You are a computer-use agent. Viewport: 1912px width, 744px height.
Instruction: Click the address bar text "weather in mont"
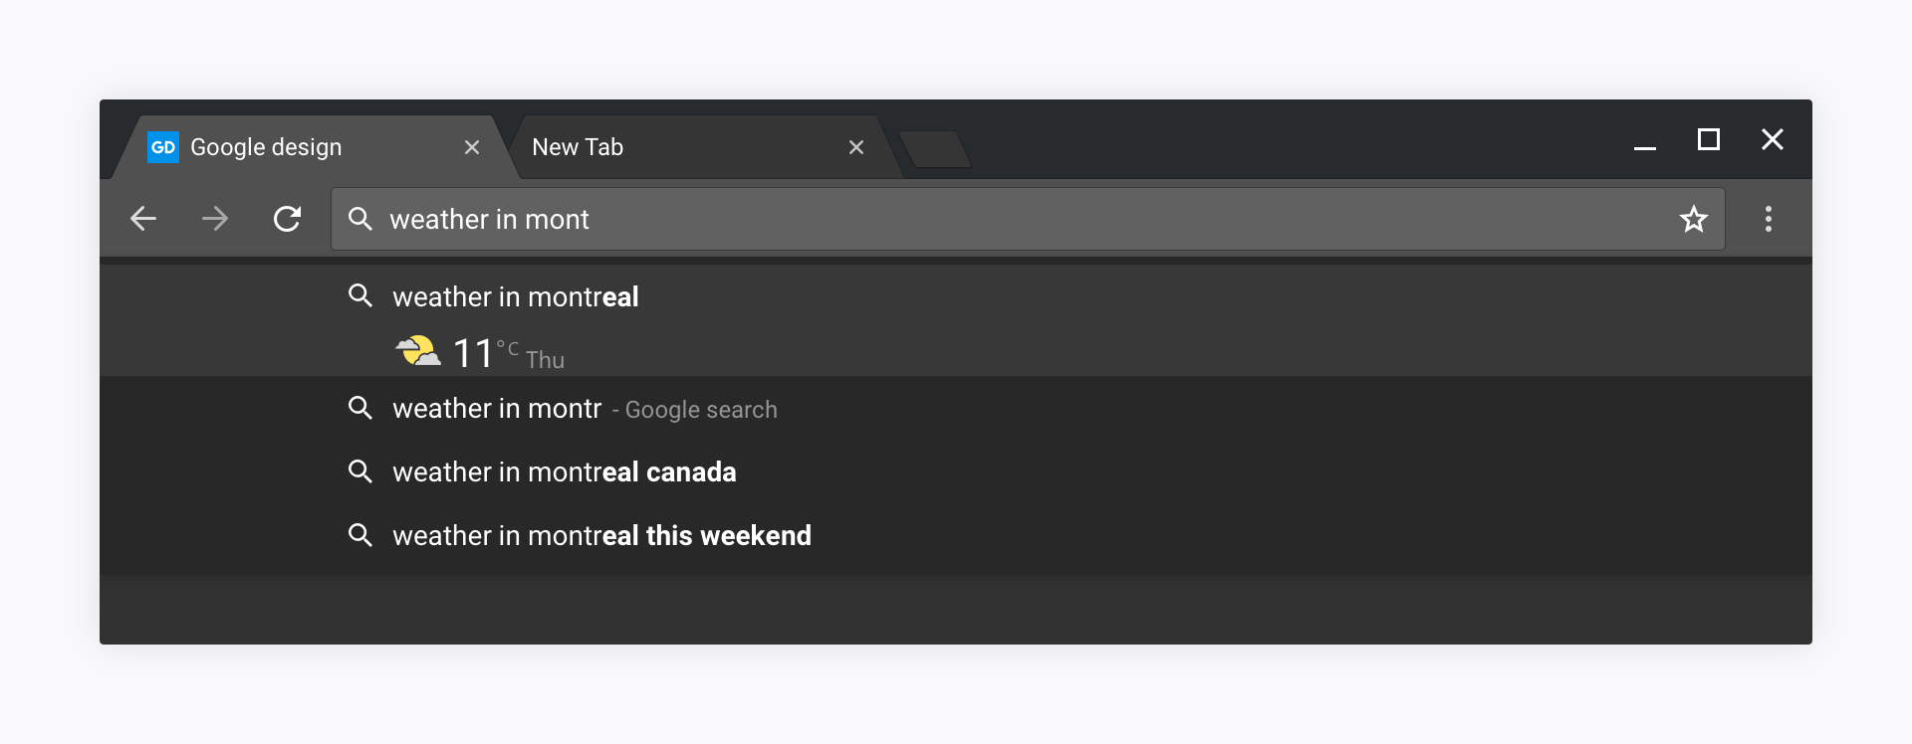pos(489,219)
